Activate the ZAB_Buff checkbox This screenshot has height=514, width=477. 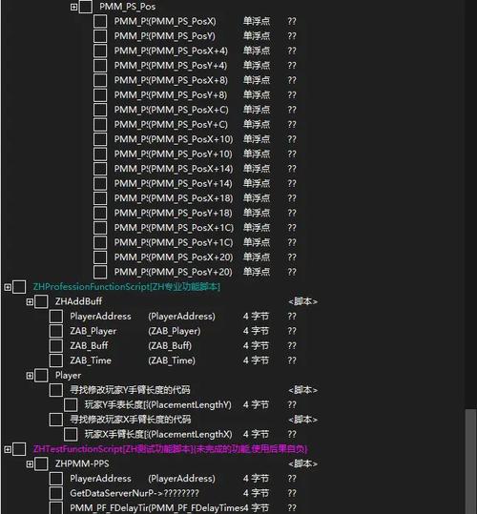click(56, 346)
